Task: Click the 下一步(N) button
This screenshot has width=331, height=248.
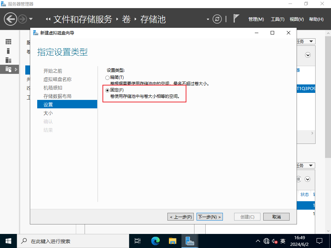Action: click(x=210, y=217)
